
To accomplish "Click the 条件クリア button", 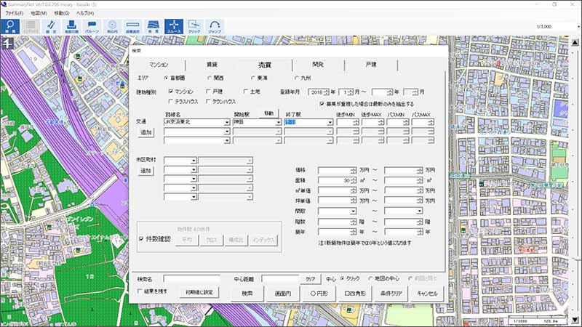I will 391,294.
